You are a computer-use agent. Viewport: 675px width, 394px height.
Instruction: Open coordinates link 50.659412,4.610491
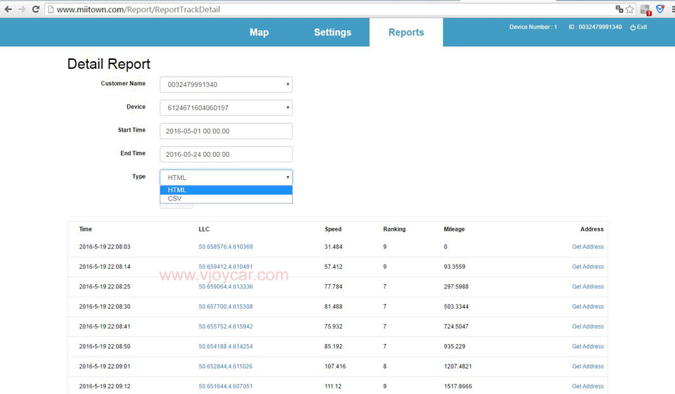tap(225, 267)
